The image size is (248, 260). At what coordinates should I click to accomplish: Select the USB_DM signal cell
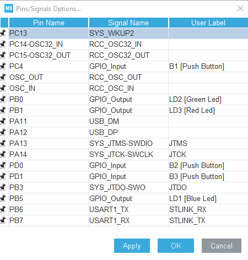[x=128, y=121]
